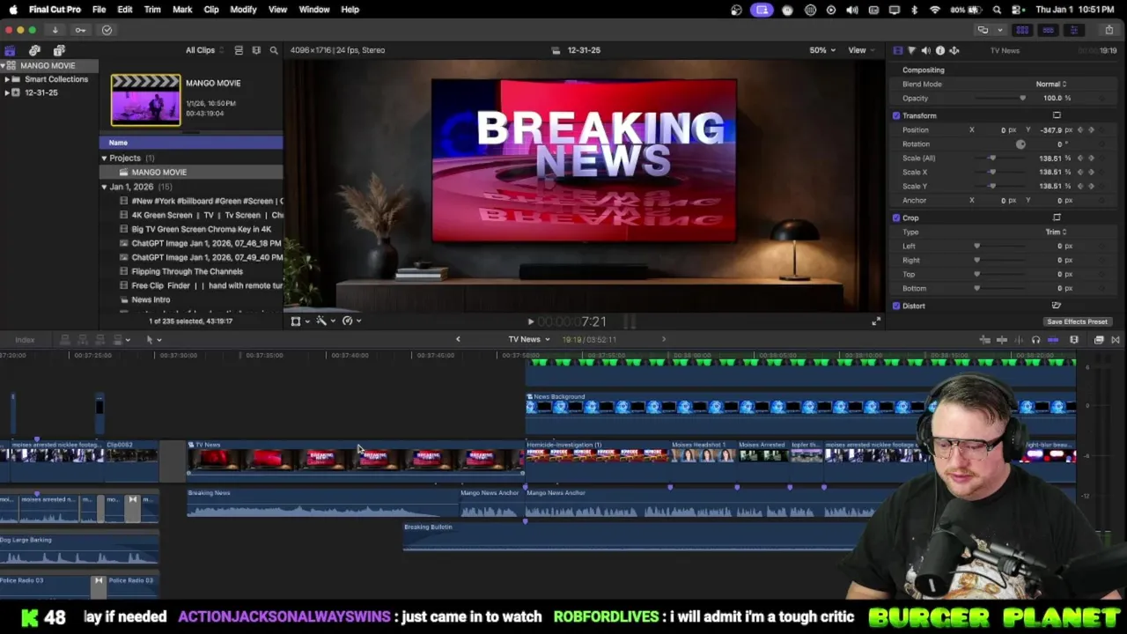Open the timeline Index button

pyautogui.click(x=25, y=340)
